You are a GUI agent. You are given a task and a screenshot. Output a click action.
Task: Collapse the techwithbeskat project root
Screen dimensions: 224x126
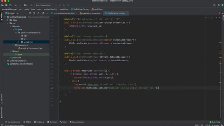click(5, 17)
